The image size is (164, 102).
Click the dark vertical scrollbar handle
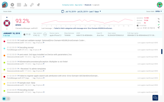[x=162, y=51]
